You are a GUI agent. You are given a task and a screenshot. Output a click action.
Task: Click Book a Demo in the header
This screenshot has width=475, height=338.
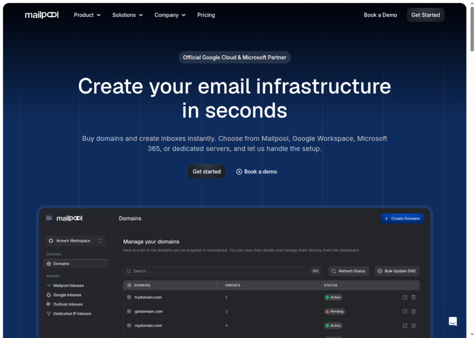380,15
